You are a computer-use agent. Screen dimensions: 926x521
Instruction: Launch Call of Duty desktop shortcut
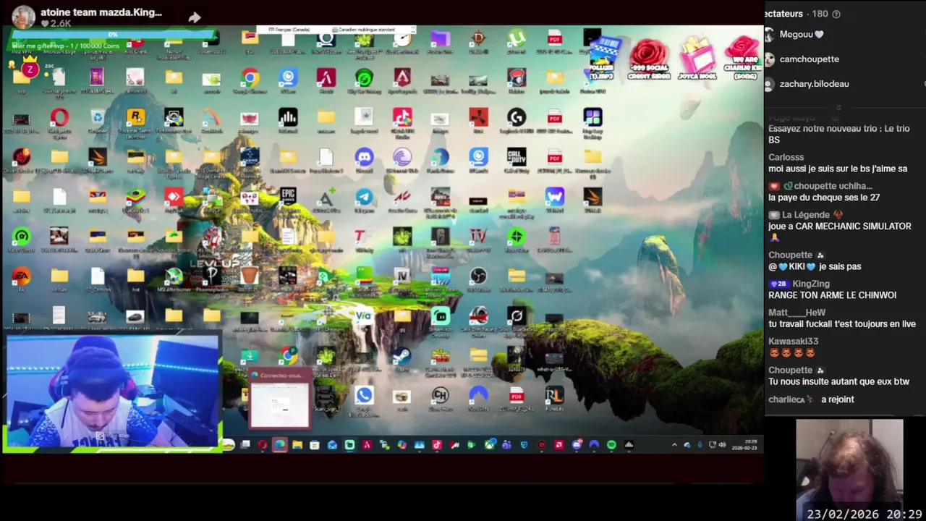(x=516, y=157)
